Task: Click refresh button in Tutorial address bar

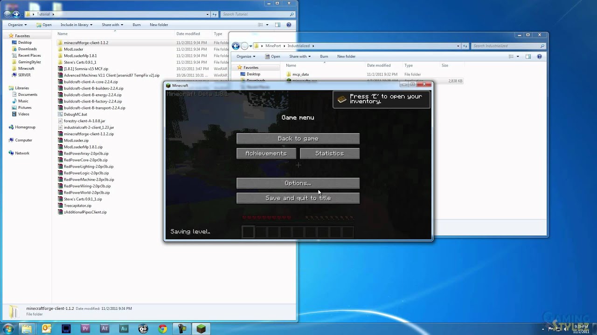Action: tap(215, 14)
